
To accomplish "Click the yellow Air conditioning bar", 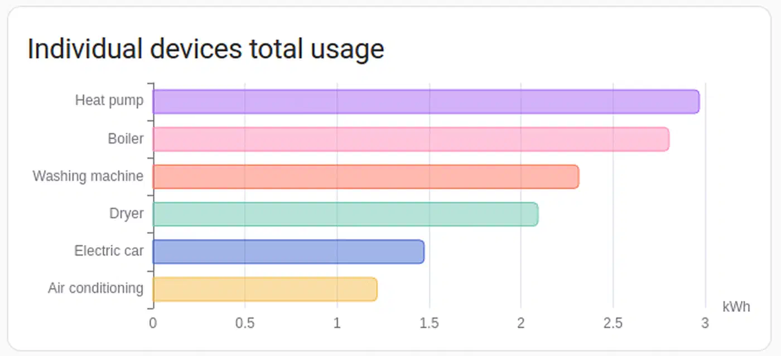I will (x=264, y=289).
